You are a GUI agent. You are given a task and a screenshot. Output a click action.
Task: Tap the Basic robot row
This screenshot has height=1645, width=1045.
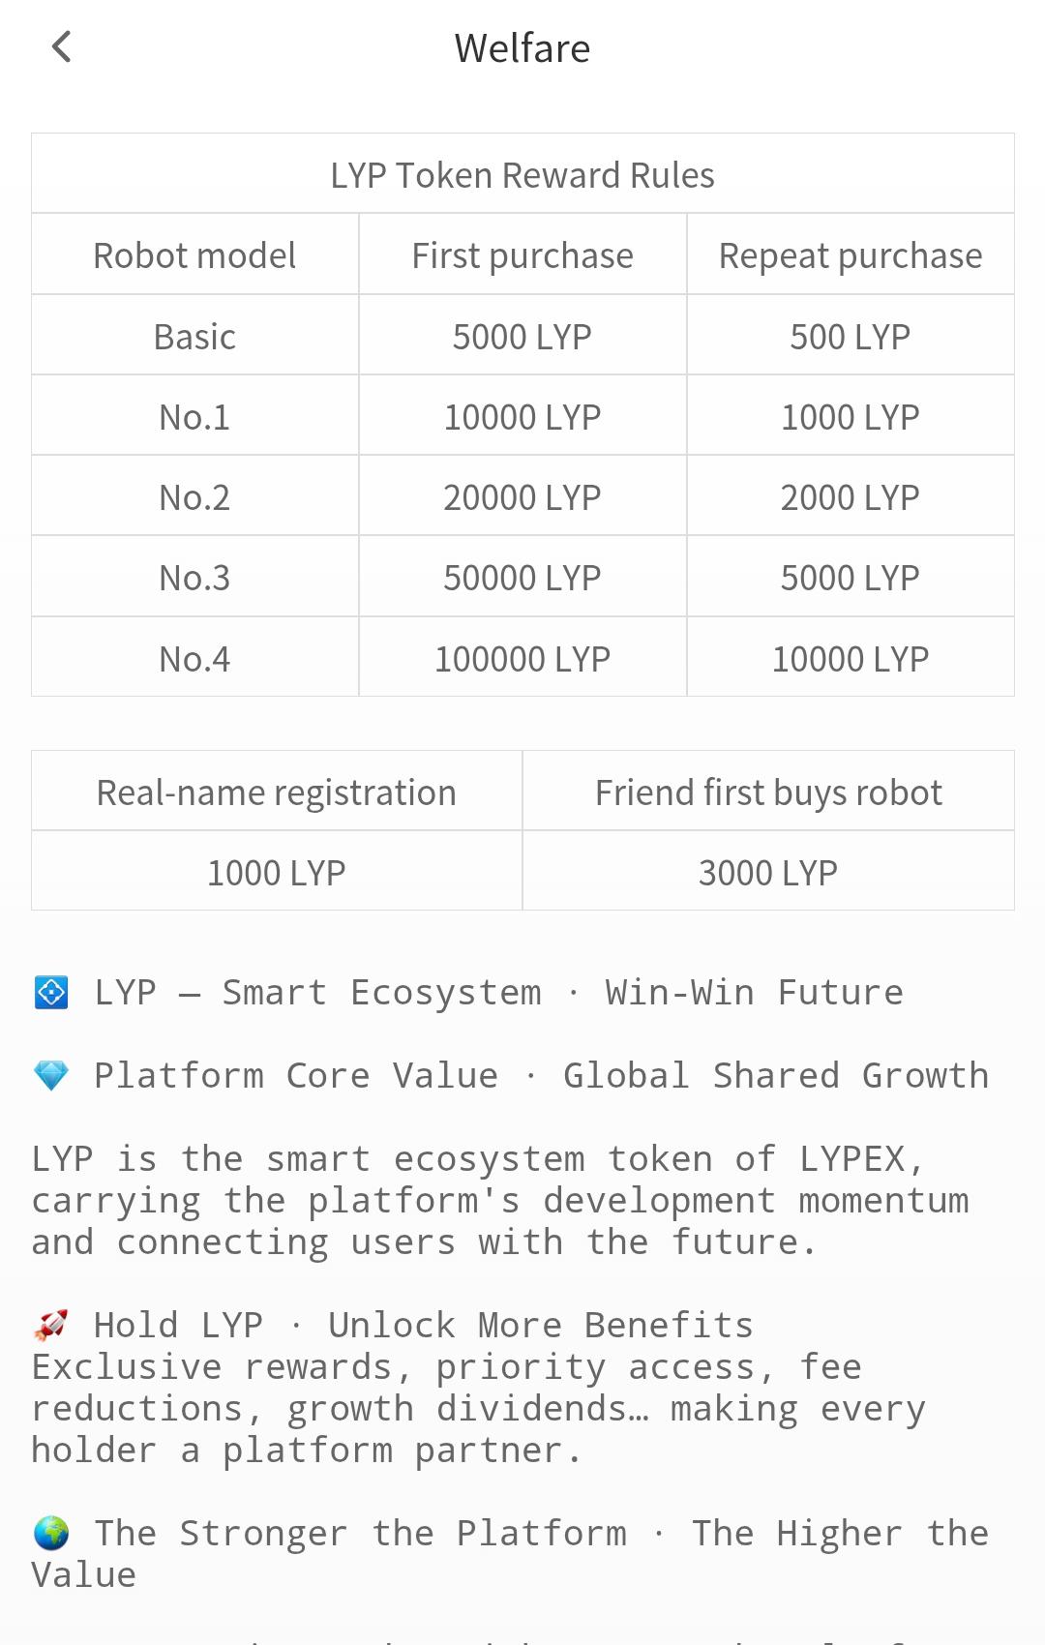coord(194,336)
